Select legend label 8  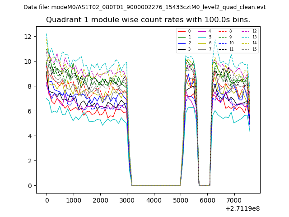point(230,31)
